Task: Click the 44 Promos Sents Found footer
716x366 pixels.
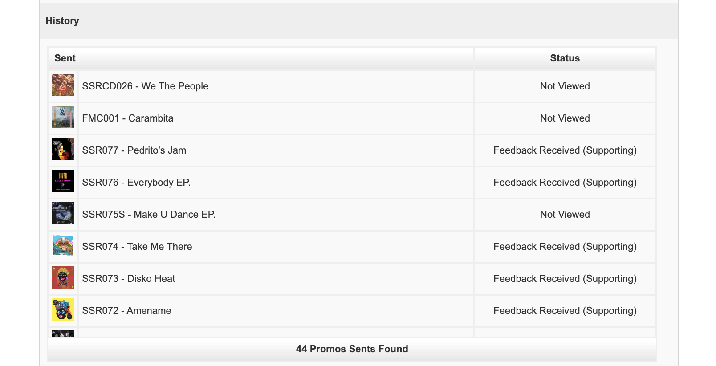Action: (352, 349)
